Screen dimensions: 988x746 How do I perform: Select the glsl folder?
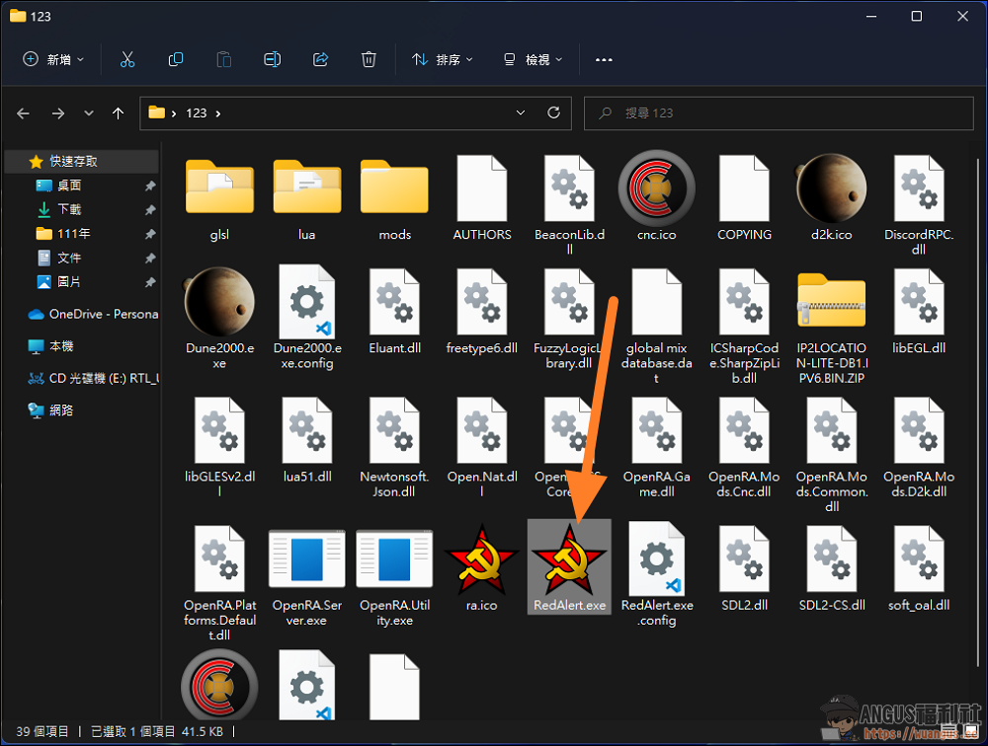[x=219, y=199]
